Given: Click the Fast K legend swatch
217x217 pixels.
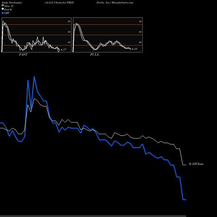Looking at the screenshot, I should pos(3,9).
